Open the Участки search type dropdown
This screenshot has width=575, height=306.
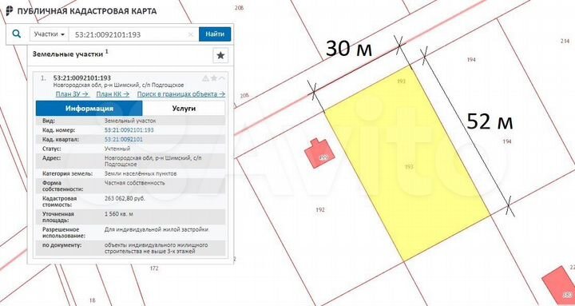[x=50, y=34]
